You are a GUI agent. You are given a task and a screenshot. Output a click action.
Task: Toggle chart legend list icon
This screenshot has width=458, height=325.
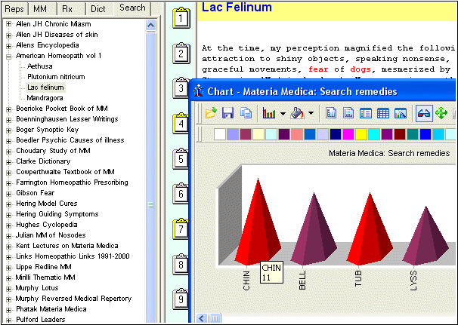tap(366, 113)
